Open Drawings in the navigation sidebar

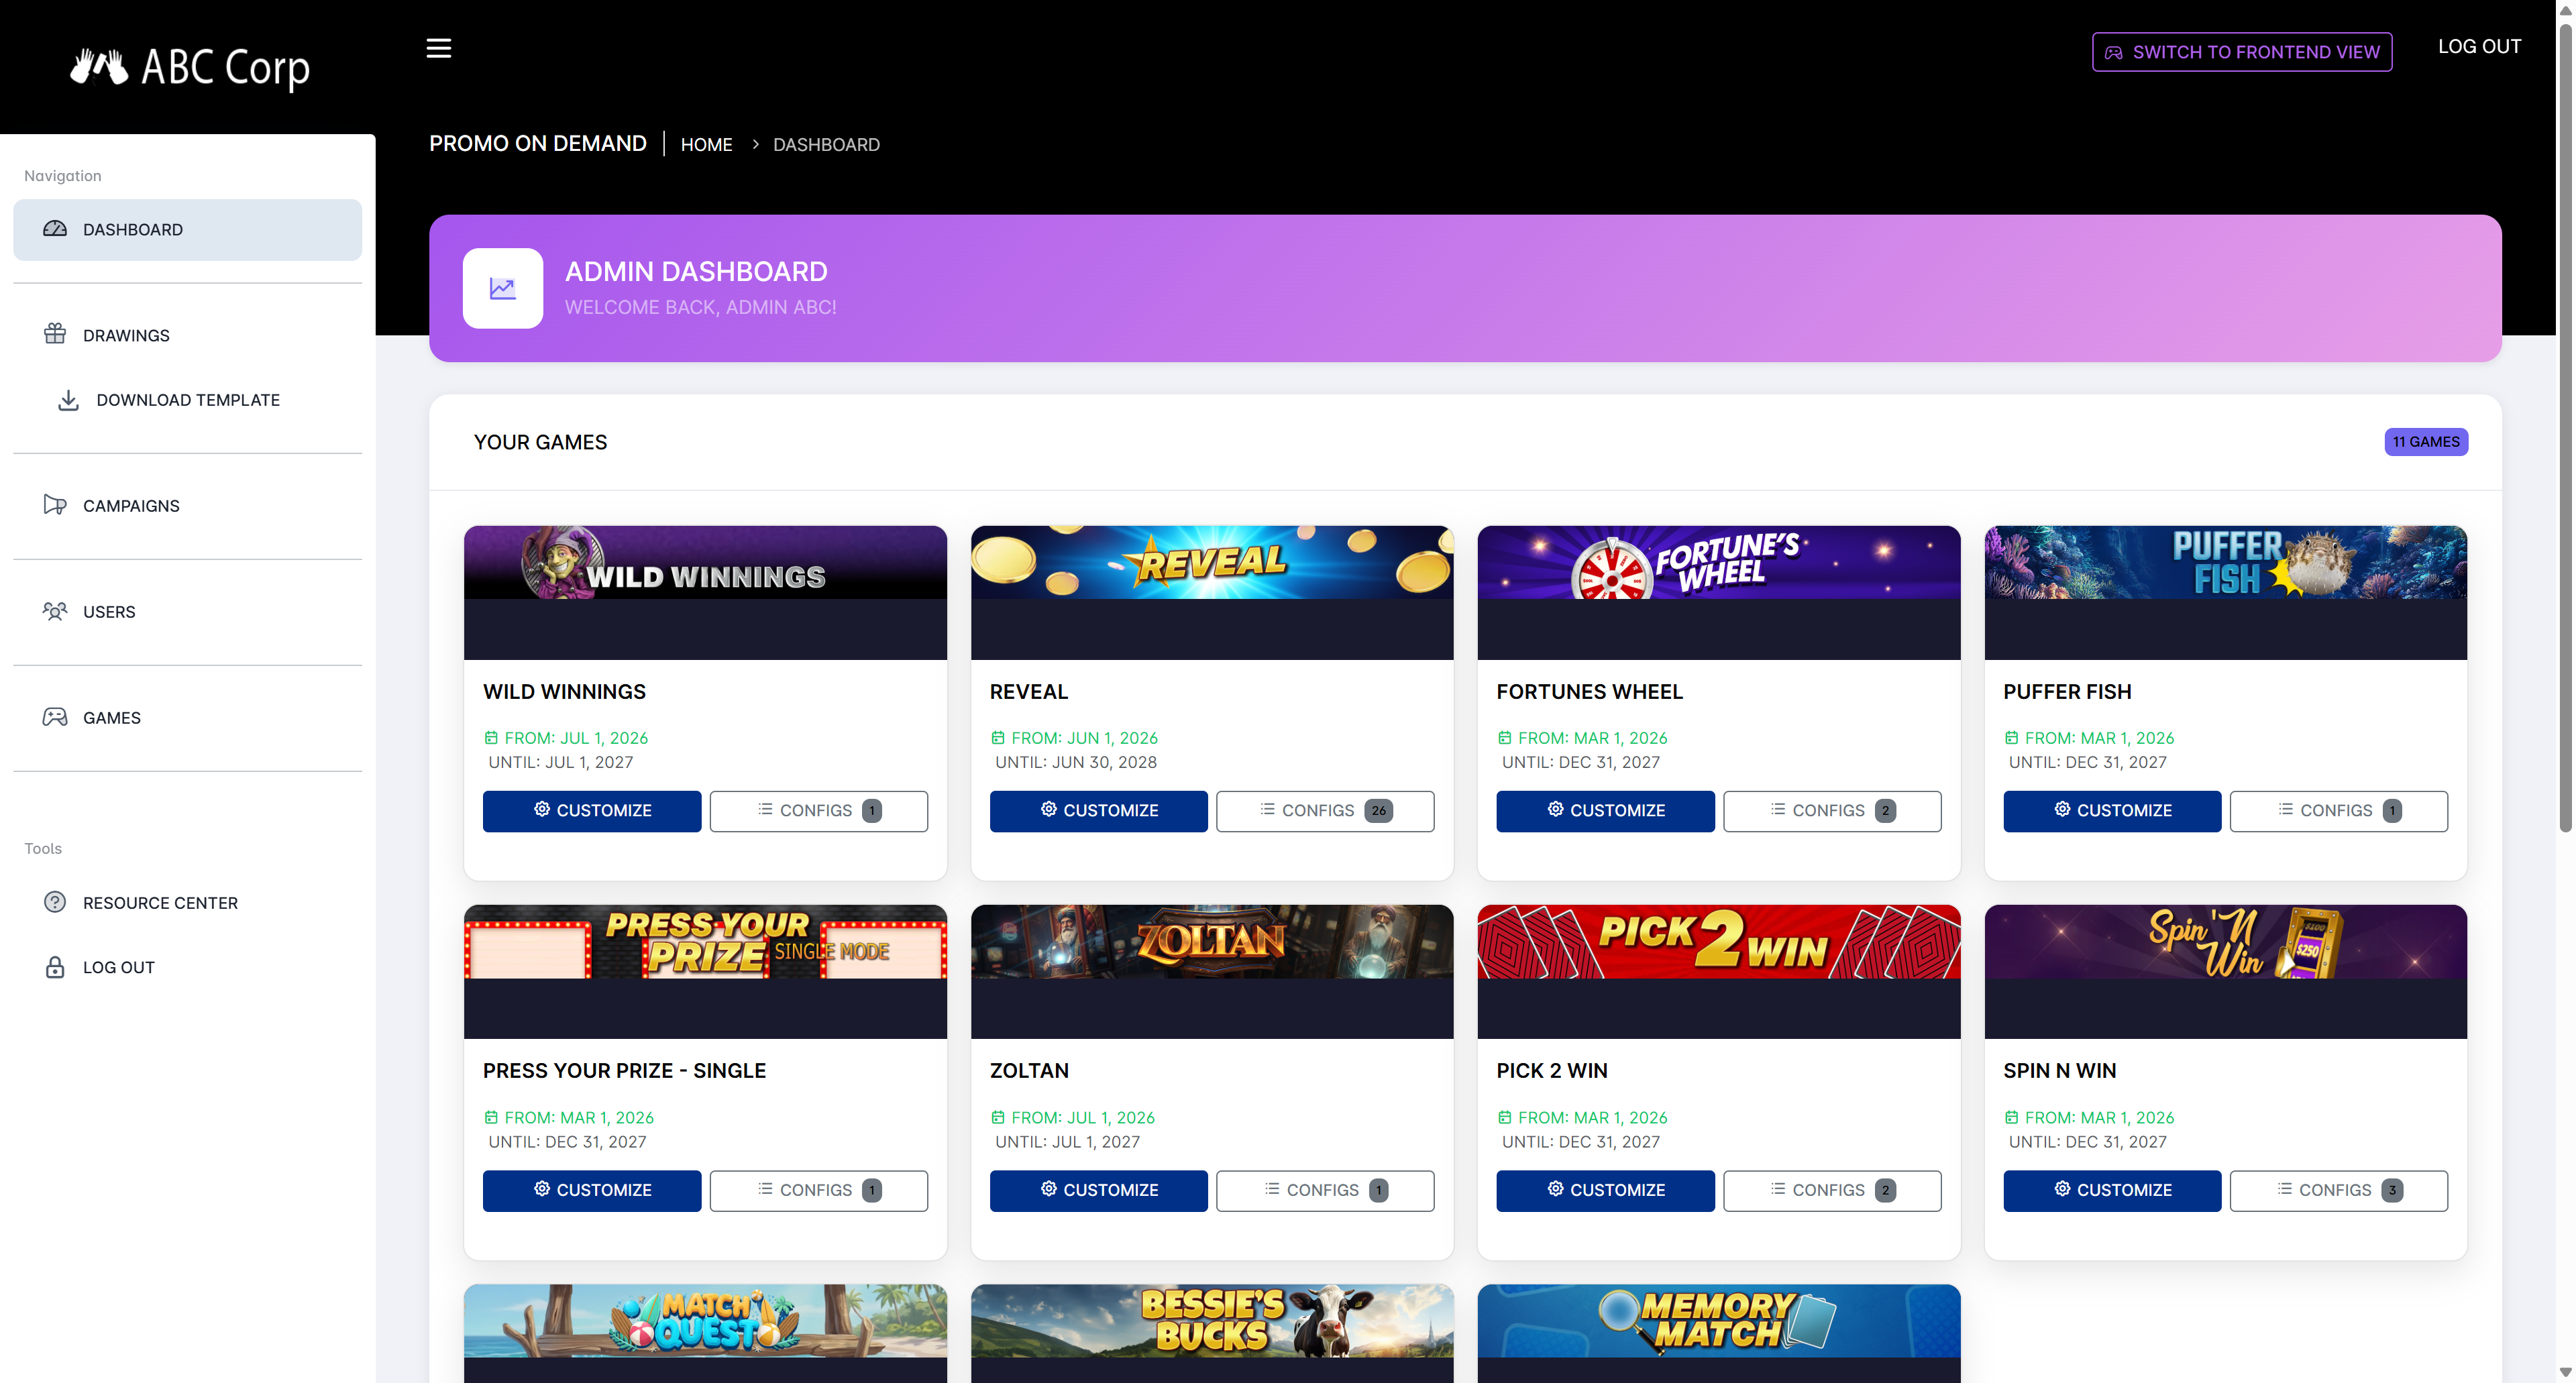pyautogui.click(x=188, y=335)
